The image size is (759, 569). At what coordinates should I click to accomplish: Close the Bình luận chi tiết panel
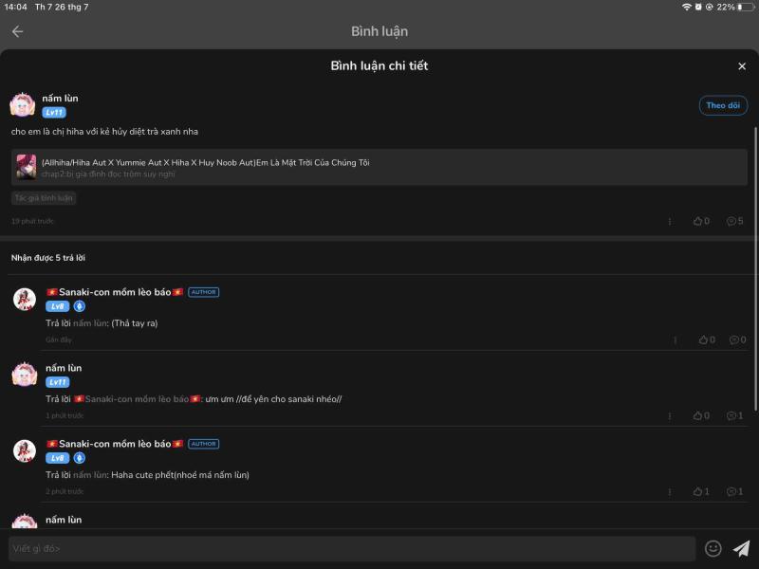pyautogui.click(x=742, y=66)
